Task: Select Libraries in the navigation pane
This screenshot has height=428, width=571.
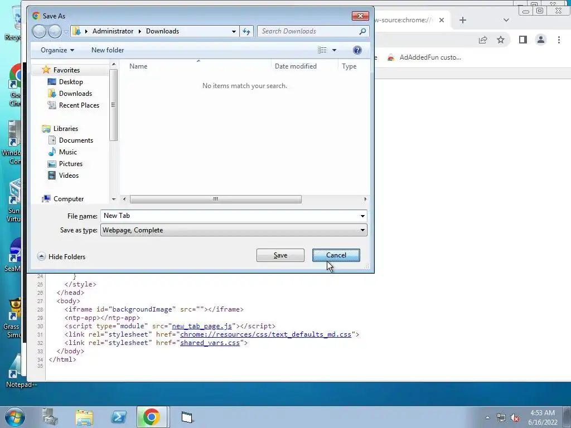Action: (66, 129)
